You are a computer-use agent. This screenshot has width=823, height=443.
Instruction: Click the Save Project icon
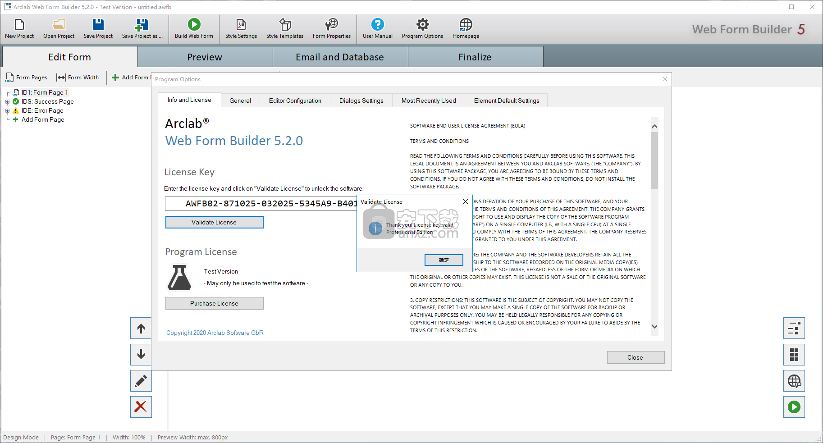point(98,29)
